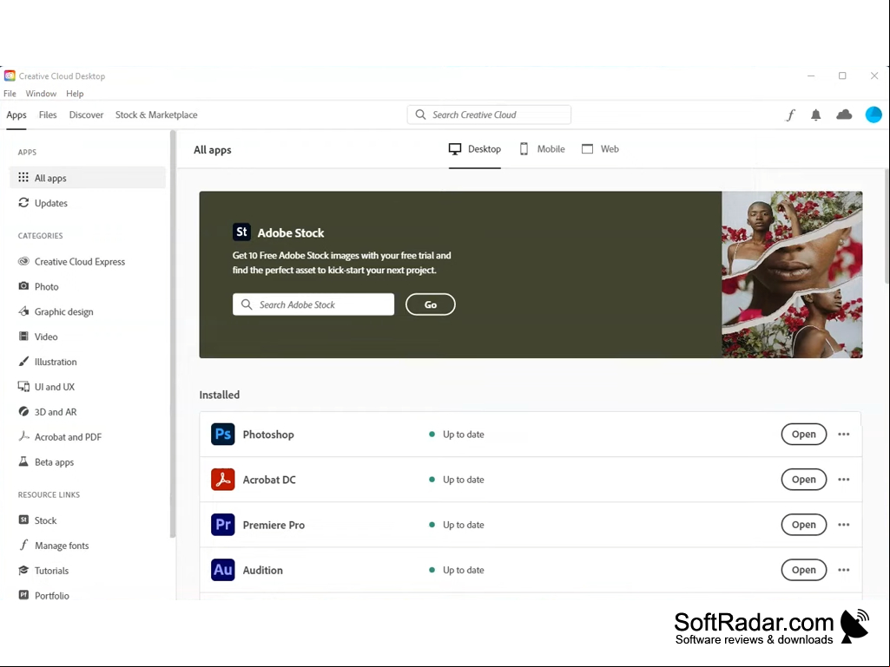Maximize the Creative Cloud Desktop window
The height and width of the screenshot is (667, 890).
842,76
